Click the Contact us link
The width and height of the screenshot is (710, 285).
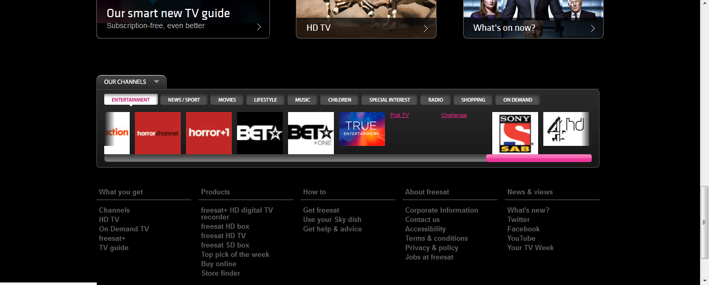point(422,220)
